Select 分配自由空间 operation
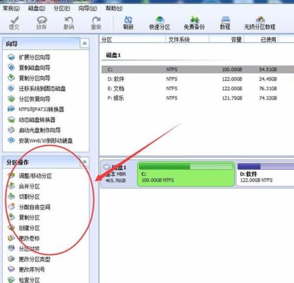This screenshot has width=294, height=283. pyautogui.click(x=29, y=207)
